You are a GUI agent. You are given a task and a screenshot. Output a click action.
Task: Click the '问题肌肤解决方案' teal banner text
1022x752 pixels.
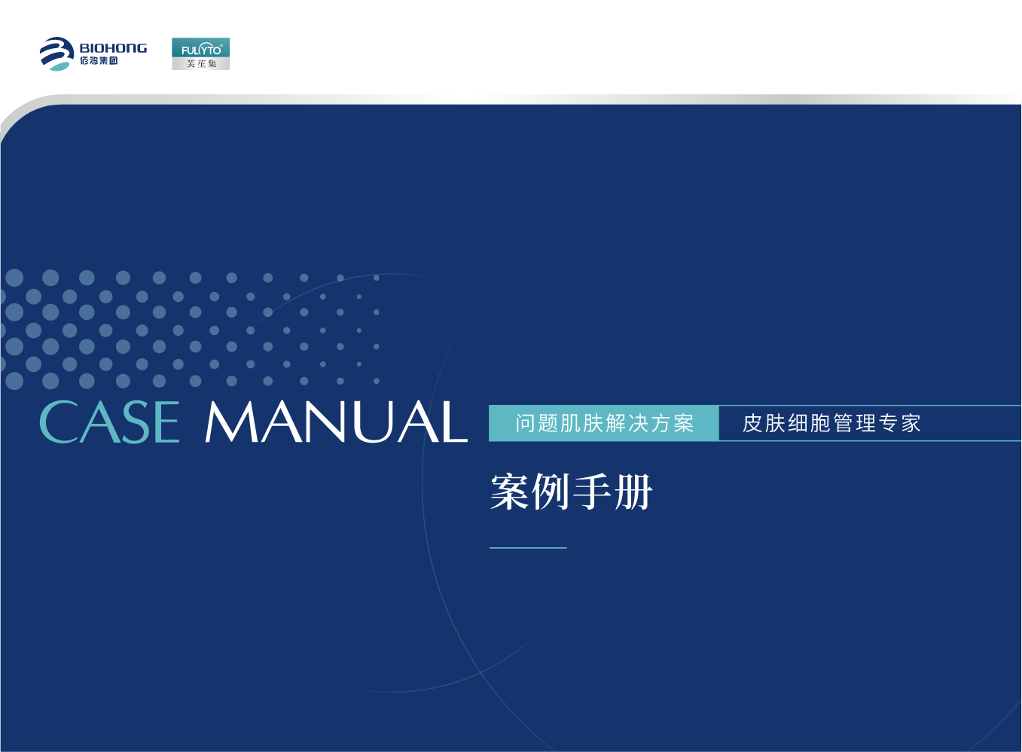[x=604, y=423]
